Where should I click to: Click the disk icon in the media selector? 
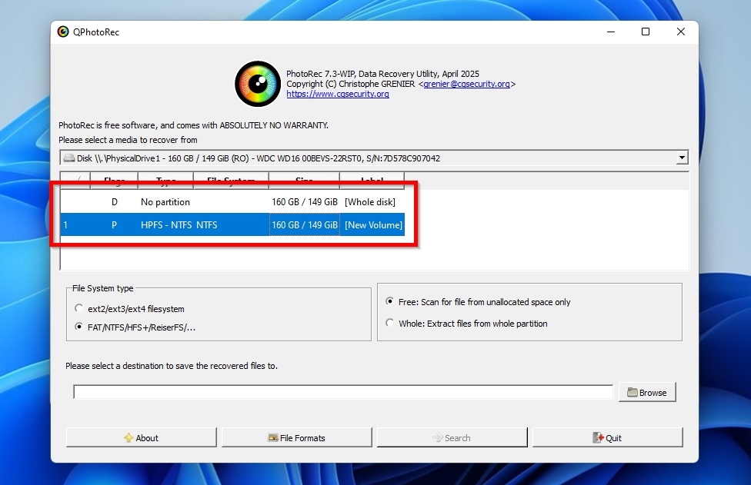70,157
